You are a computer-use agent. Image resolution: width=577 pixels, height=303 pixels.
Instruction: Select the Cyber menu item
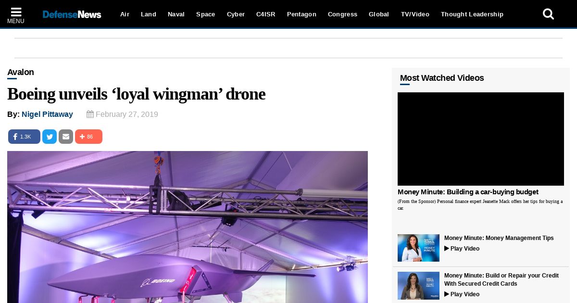tap(236, 14)
